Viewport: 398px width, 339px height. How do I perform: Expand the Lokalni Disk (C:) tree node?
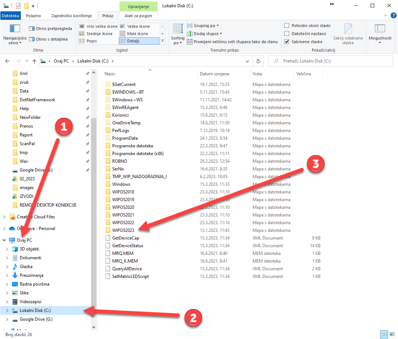tap(7, 310)
